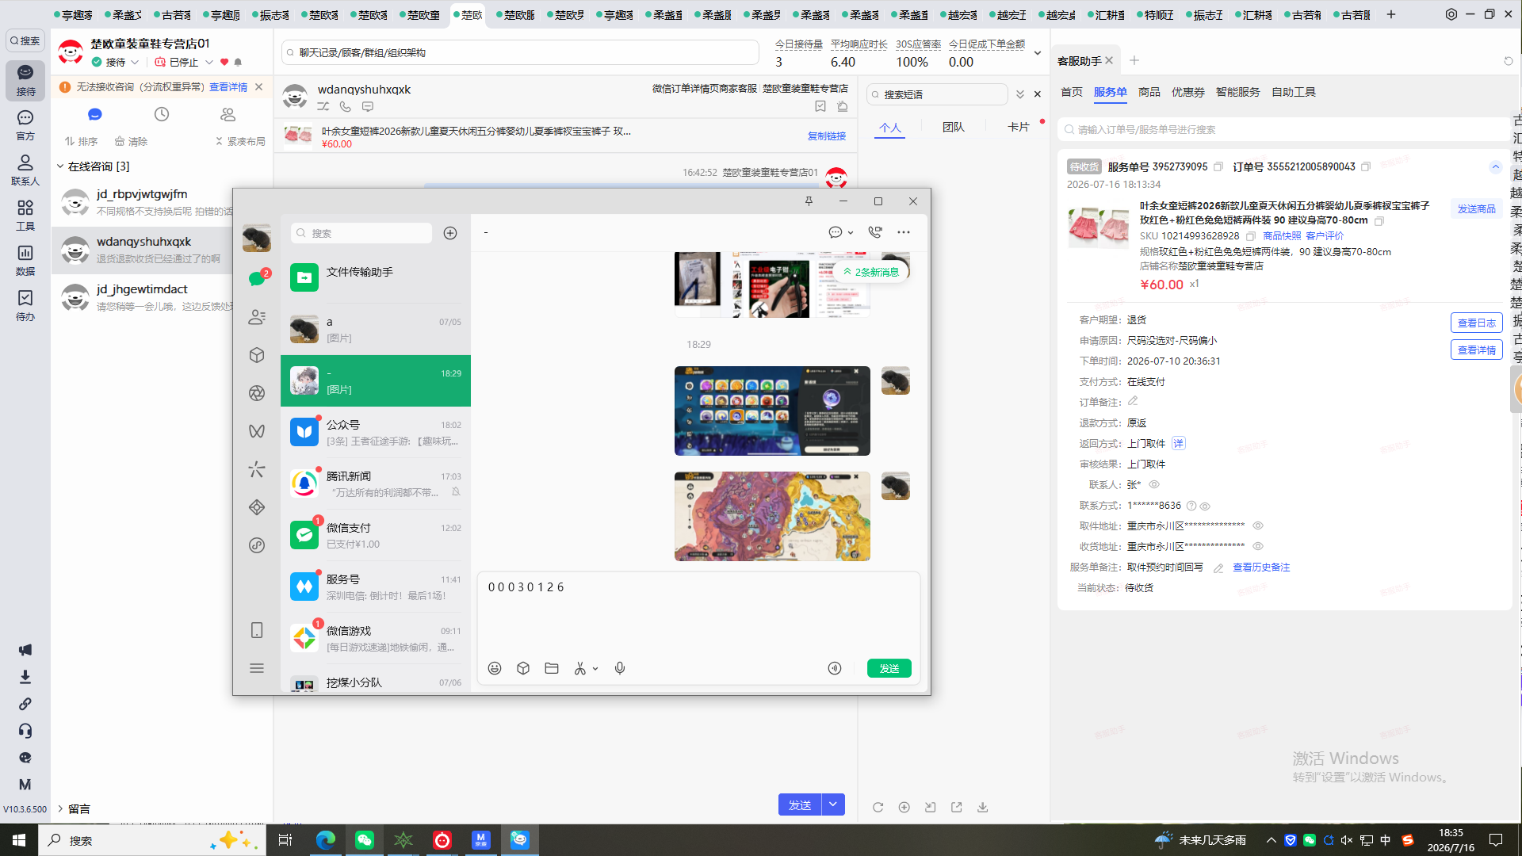1522x856 pixels.
Task: Reveal the pickup address 取件地址 with eye icon
Action: (1258, 525)
